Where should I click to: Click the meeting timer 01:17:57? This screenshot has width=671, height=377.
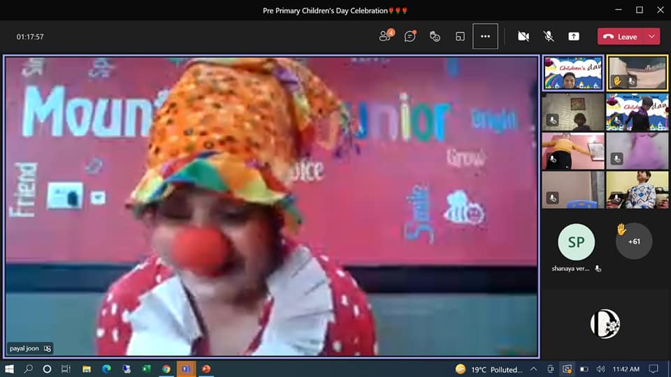point(30,37)
